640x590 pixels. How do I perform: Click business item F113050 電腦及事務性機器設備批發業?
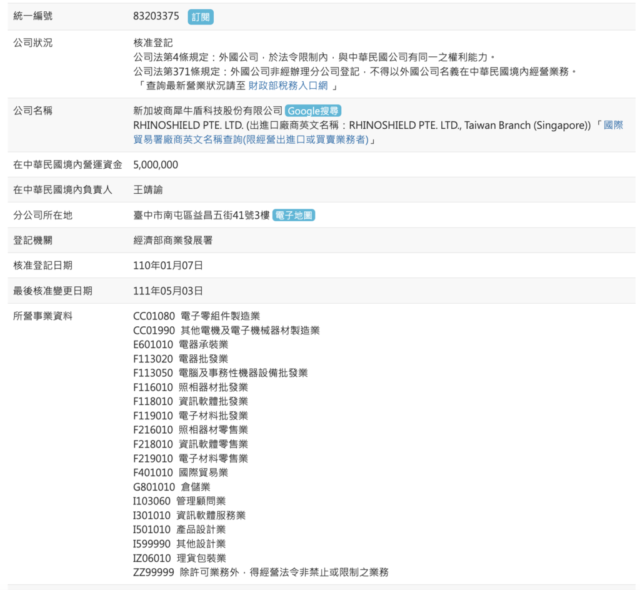(221, 373)
